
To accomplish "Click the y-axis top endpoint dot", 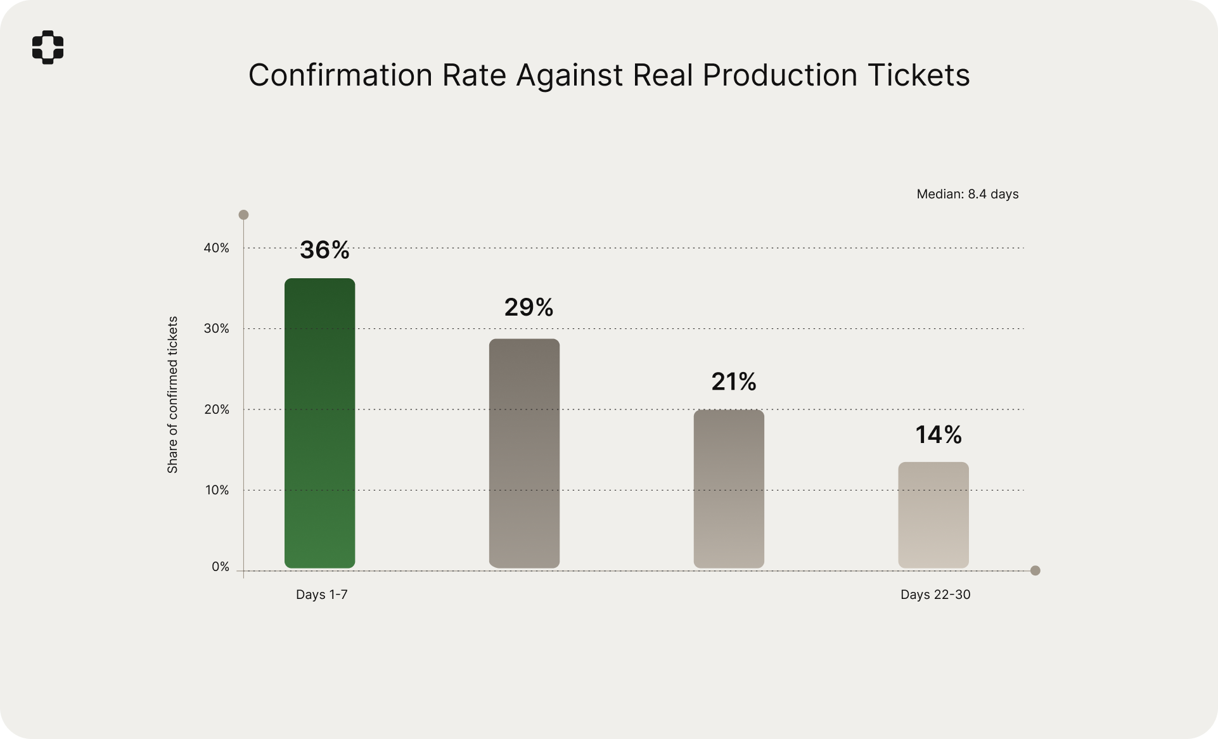I will tap(243, 215).
